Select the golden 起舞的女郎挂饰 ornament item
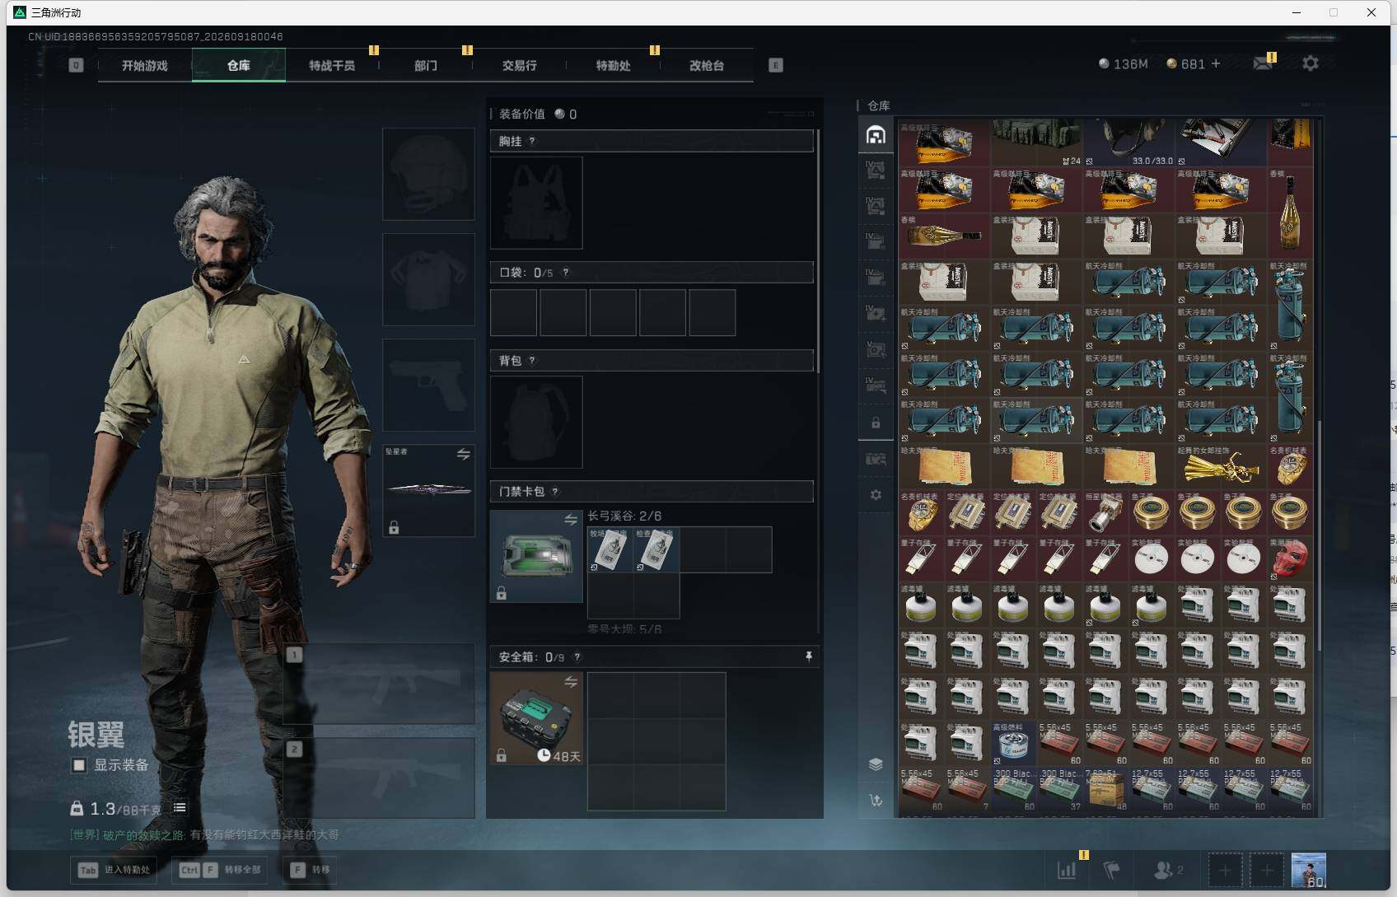Viewport: 1397px width, 897px height. 1221,466
